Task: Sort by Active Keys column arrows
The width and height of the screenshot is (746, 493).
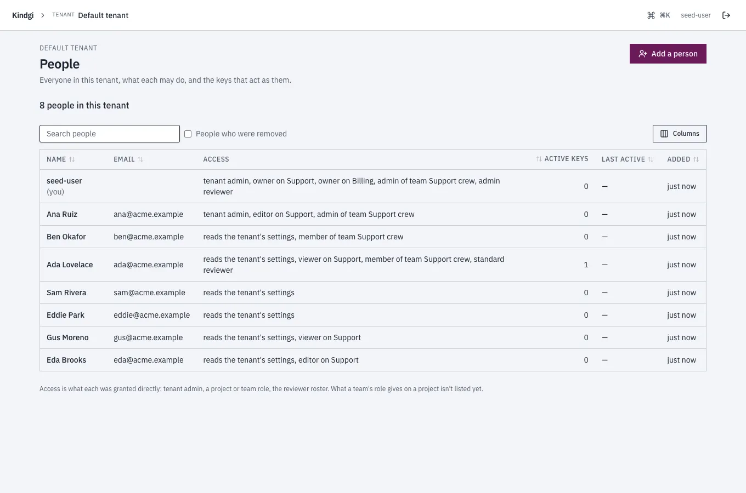Action: [x=539, y=159]
